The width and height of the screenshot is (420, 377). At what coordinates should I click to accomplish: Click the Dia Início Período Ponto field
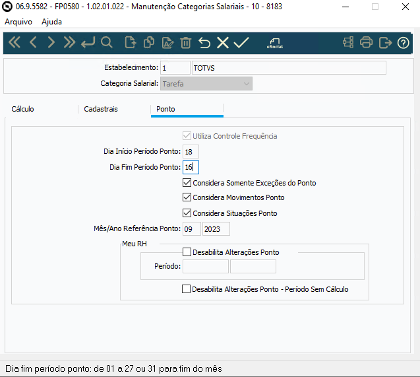coord(191,152)
